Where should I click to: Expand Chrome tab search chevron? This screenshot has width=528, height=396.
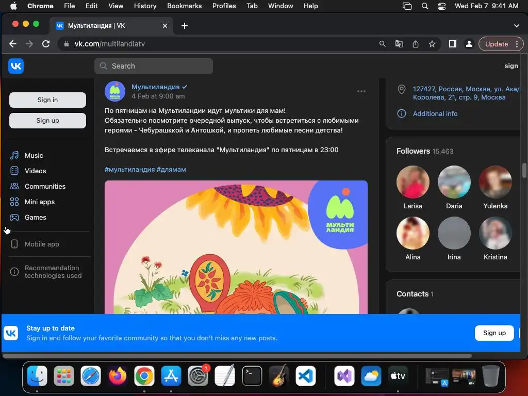point(516,26)
